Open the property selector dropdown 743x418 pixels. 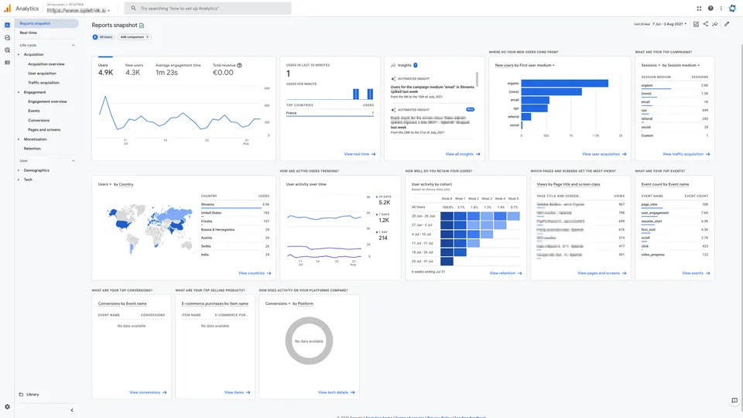(78, 9)
